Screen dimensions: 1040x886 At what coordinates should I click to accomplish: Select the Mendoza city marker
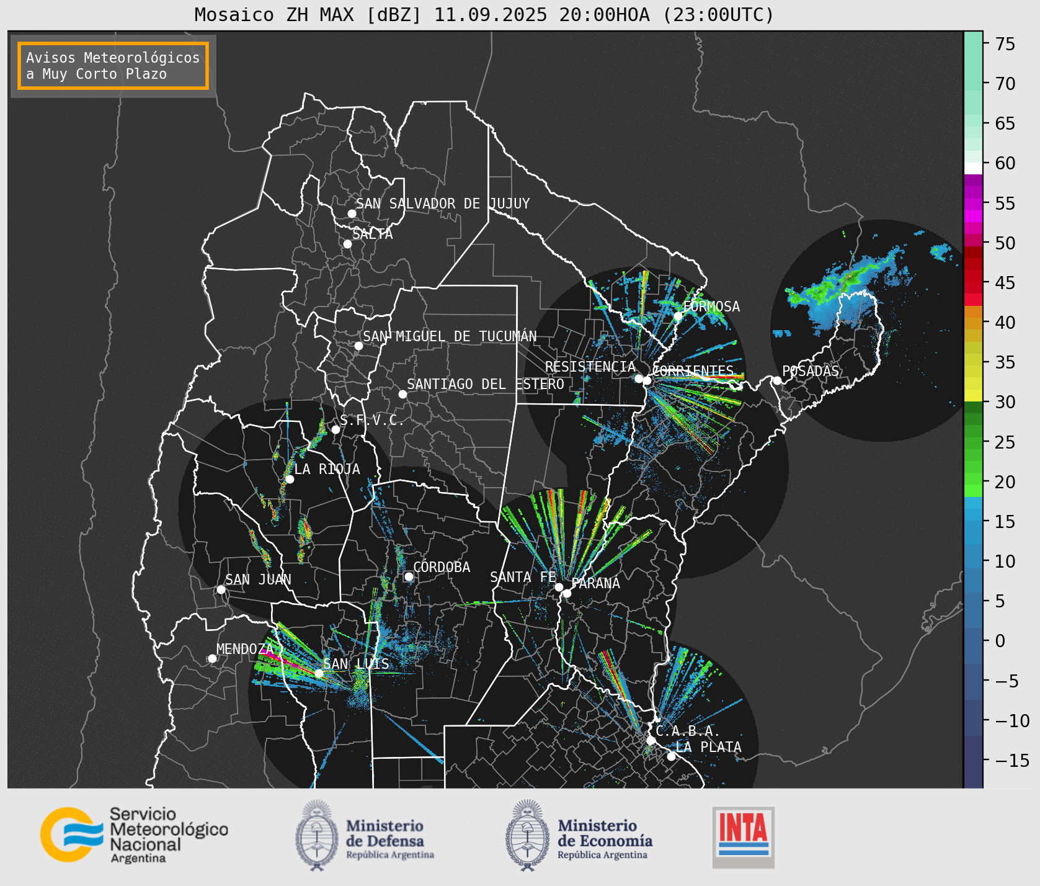tap(212, 658)
